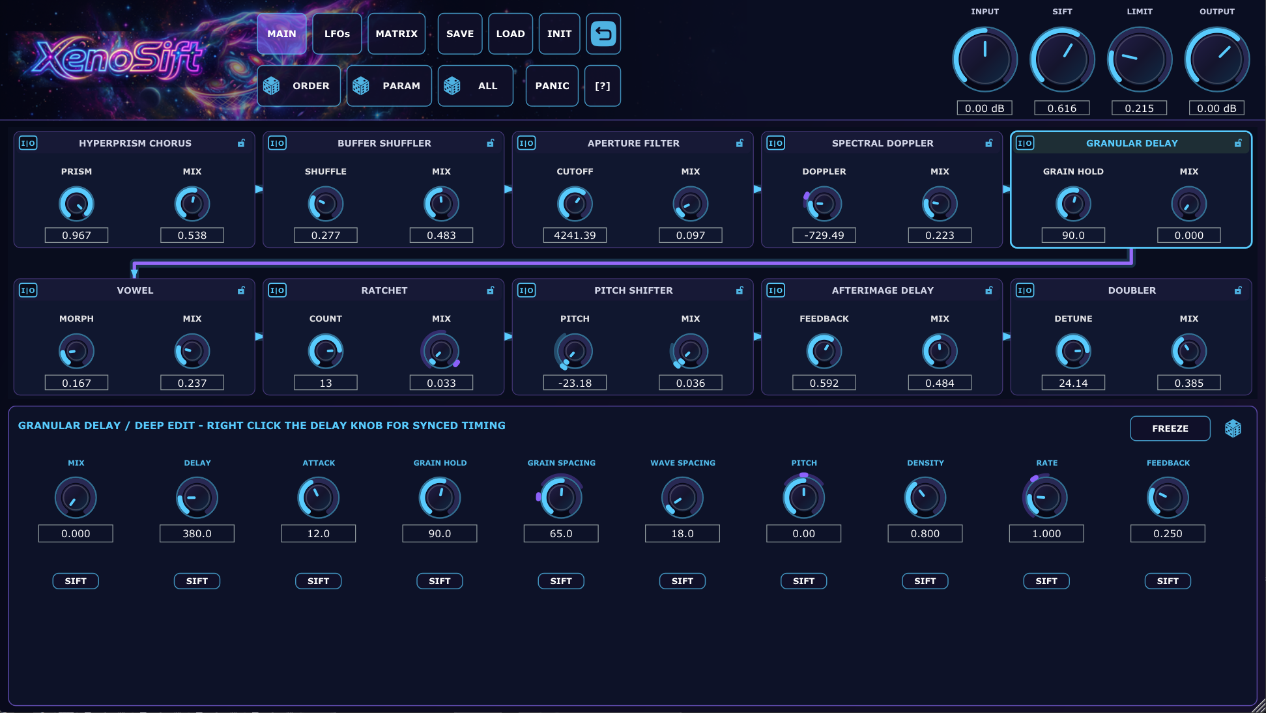Switch to the MAIN tab
1266x713 pixels.
point(281,34)
